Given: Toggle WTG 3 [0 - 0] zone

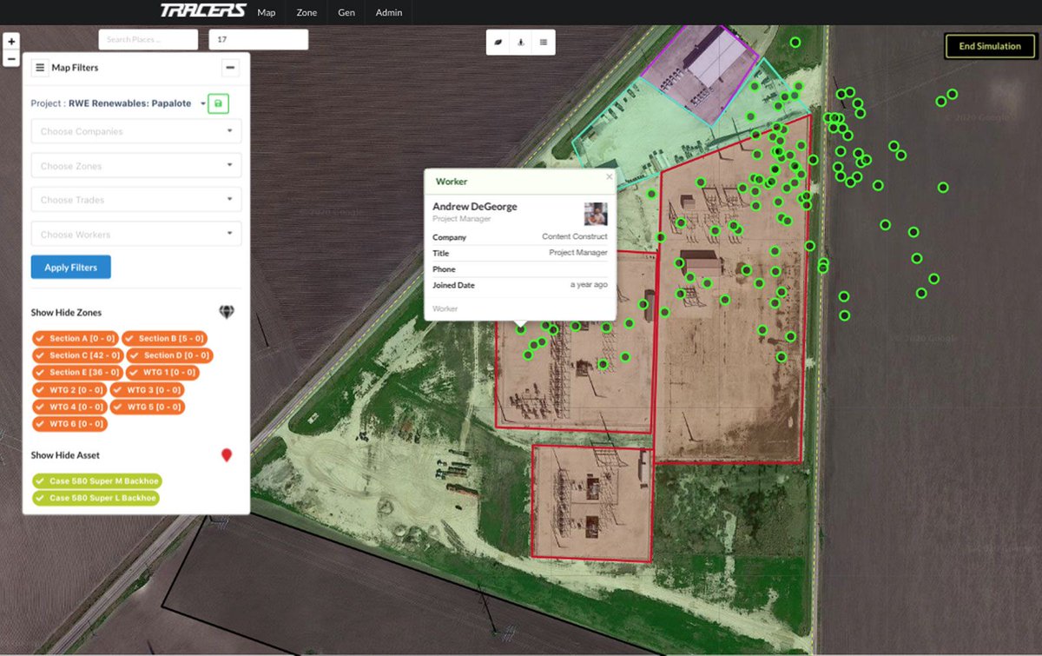Looking at the screenshot, I should pos(148,390).
